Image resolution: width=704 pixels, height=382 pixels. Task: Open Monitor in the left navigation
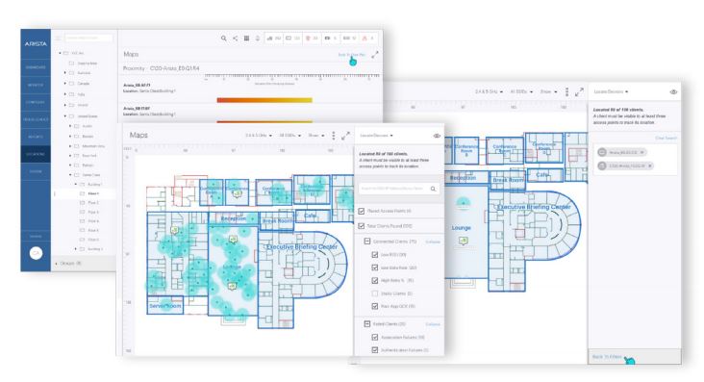[x=36, y=85]
